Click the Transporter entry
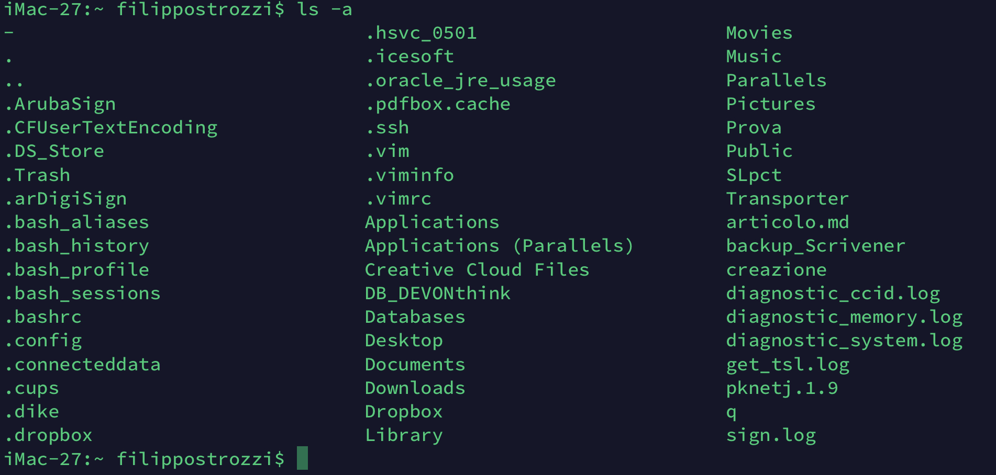 click(x=788, y=198)
